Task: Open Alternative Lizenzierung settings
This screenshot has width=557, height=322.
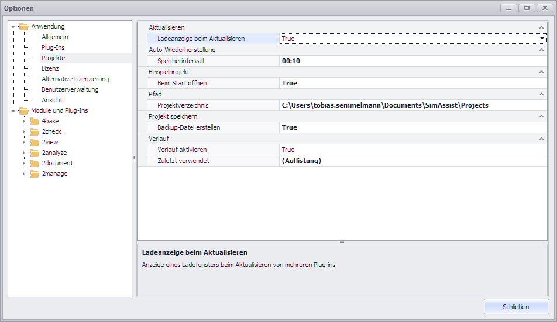Action: (75, 79)
